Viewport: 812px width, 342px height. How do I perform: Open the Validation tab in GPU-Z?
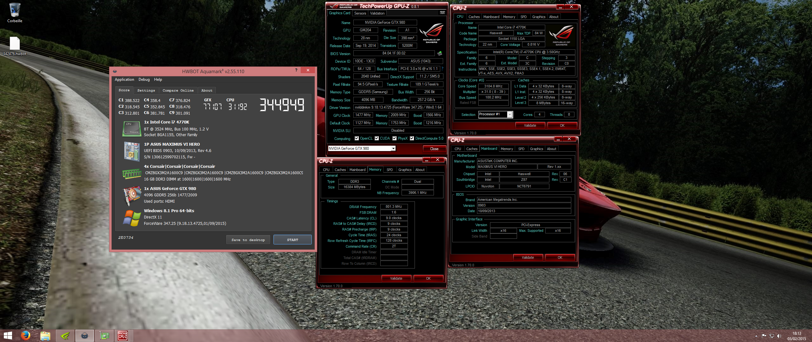(x=377, y=13)
